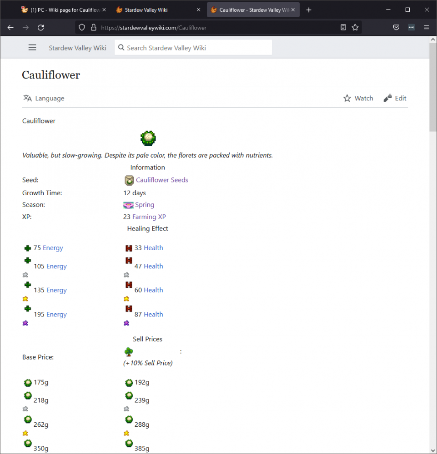Image resolution: width=437 pixels, height=454 pixels.
Task: Switch to the PC Wiki page for Cauliflower tab
Action: pos(60,10)
